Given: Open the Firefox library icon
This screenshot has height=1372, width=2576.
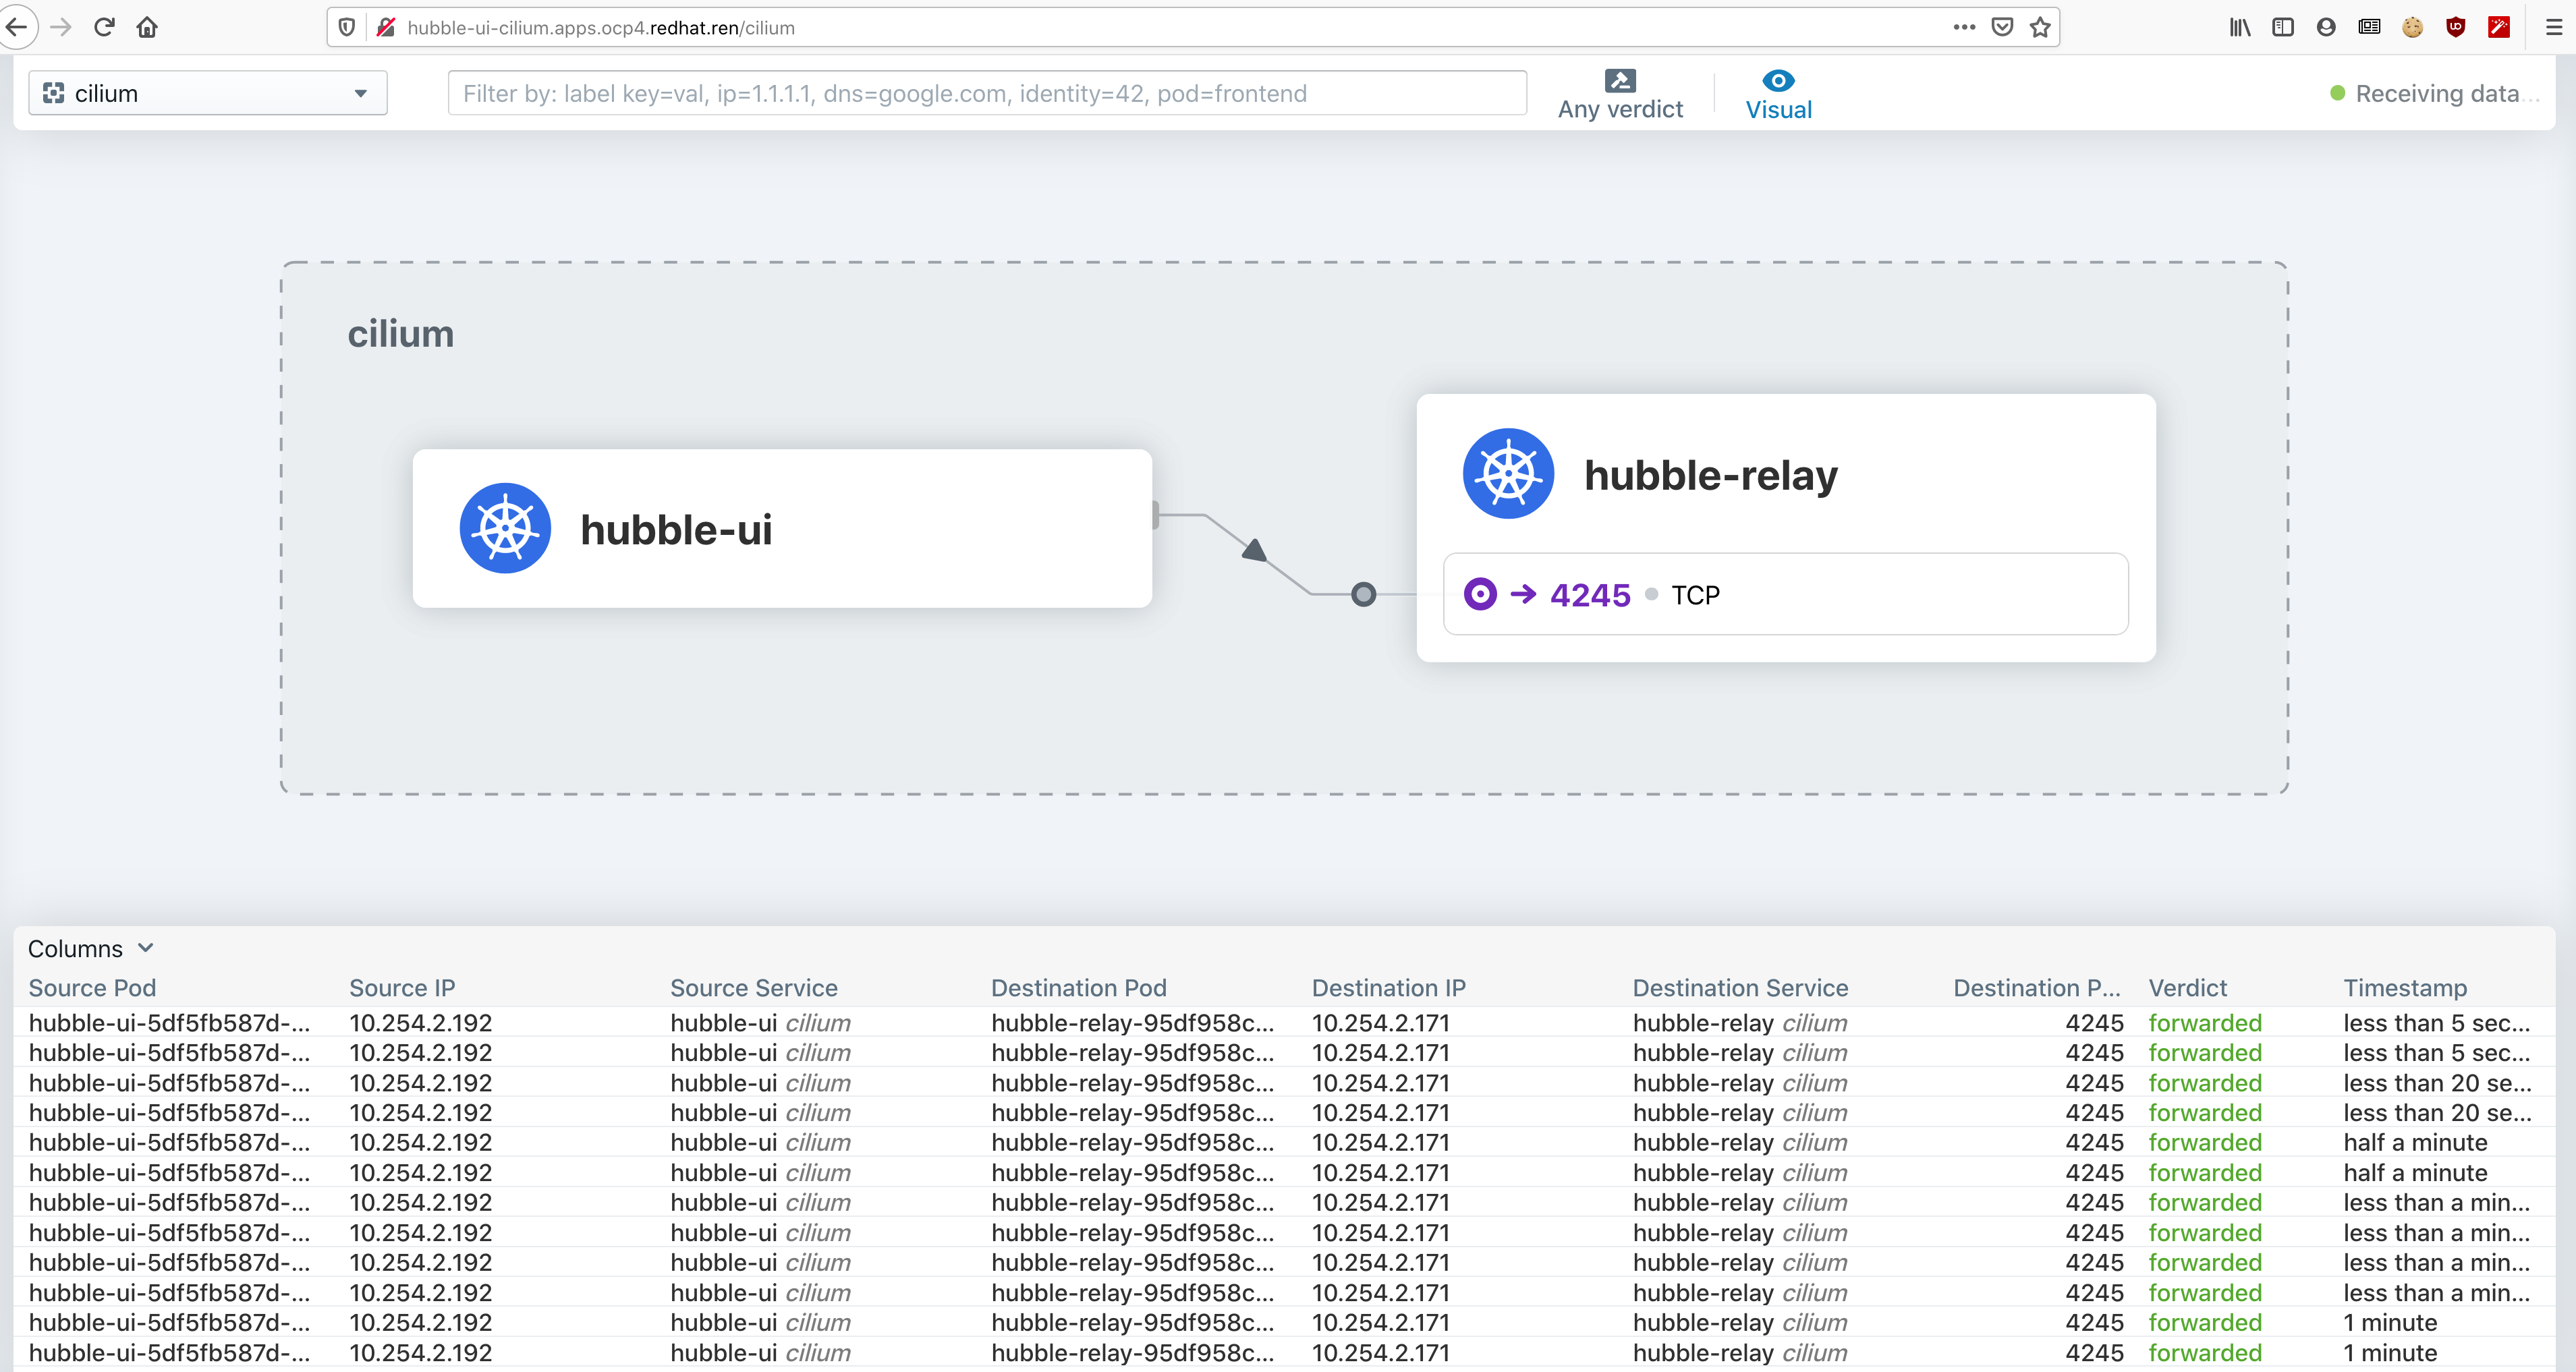Looking at the screenshot, I should click(x=2239, y=27).
